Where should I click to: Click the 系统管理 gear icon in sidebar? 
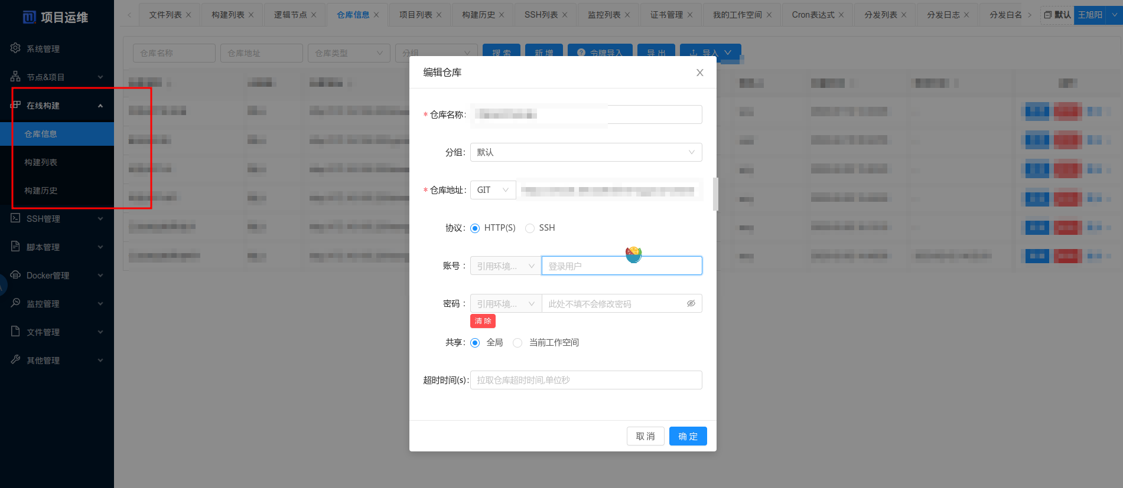click(15, 48)
